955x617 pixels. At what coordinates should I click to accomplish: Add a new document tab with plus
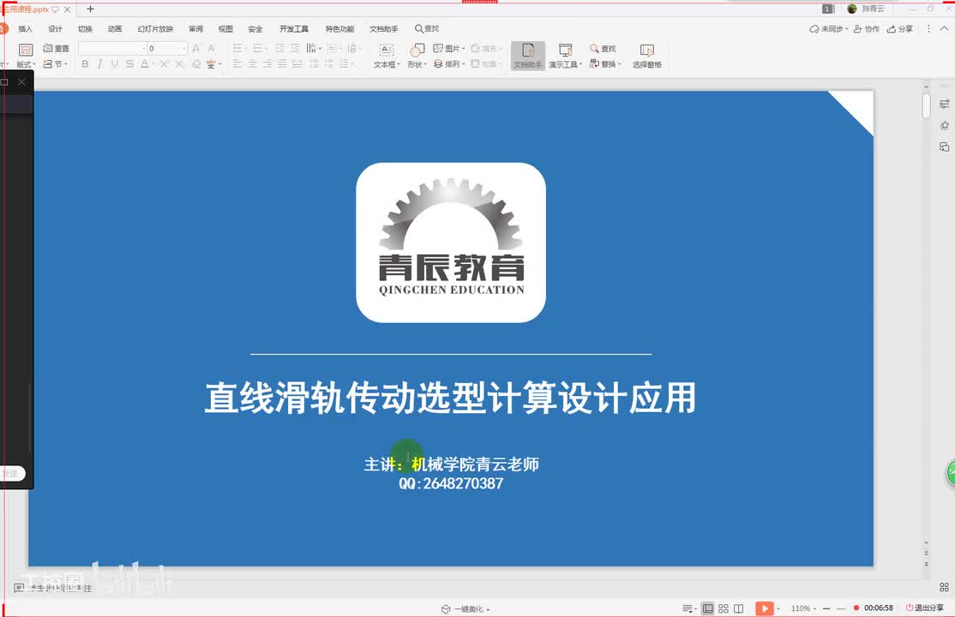90,9
